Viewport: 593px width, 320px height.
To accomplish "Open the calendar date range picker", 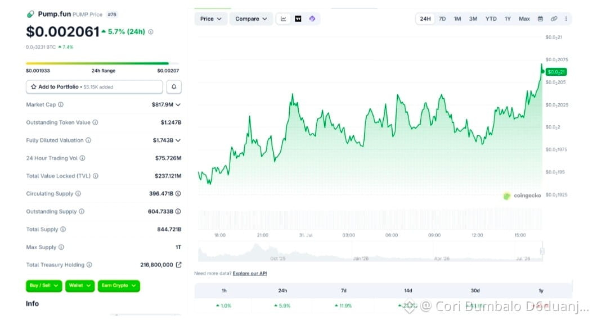I will click(541, 19).
